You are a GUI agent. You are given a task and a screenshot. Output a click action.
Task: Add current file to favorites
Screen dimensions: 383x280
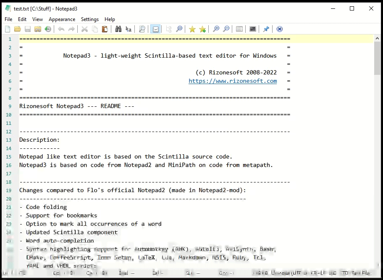pos(202,29)
